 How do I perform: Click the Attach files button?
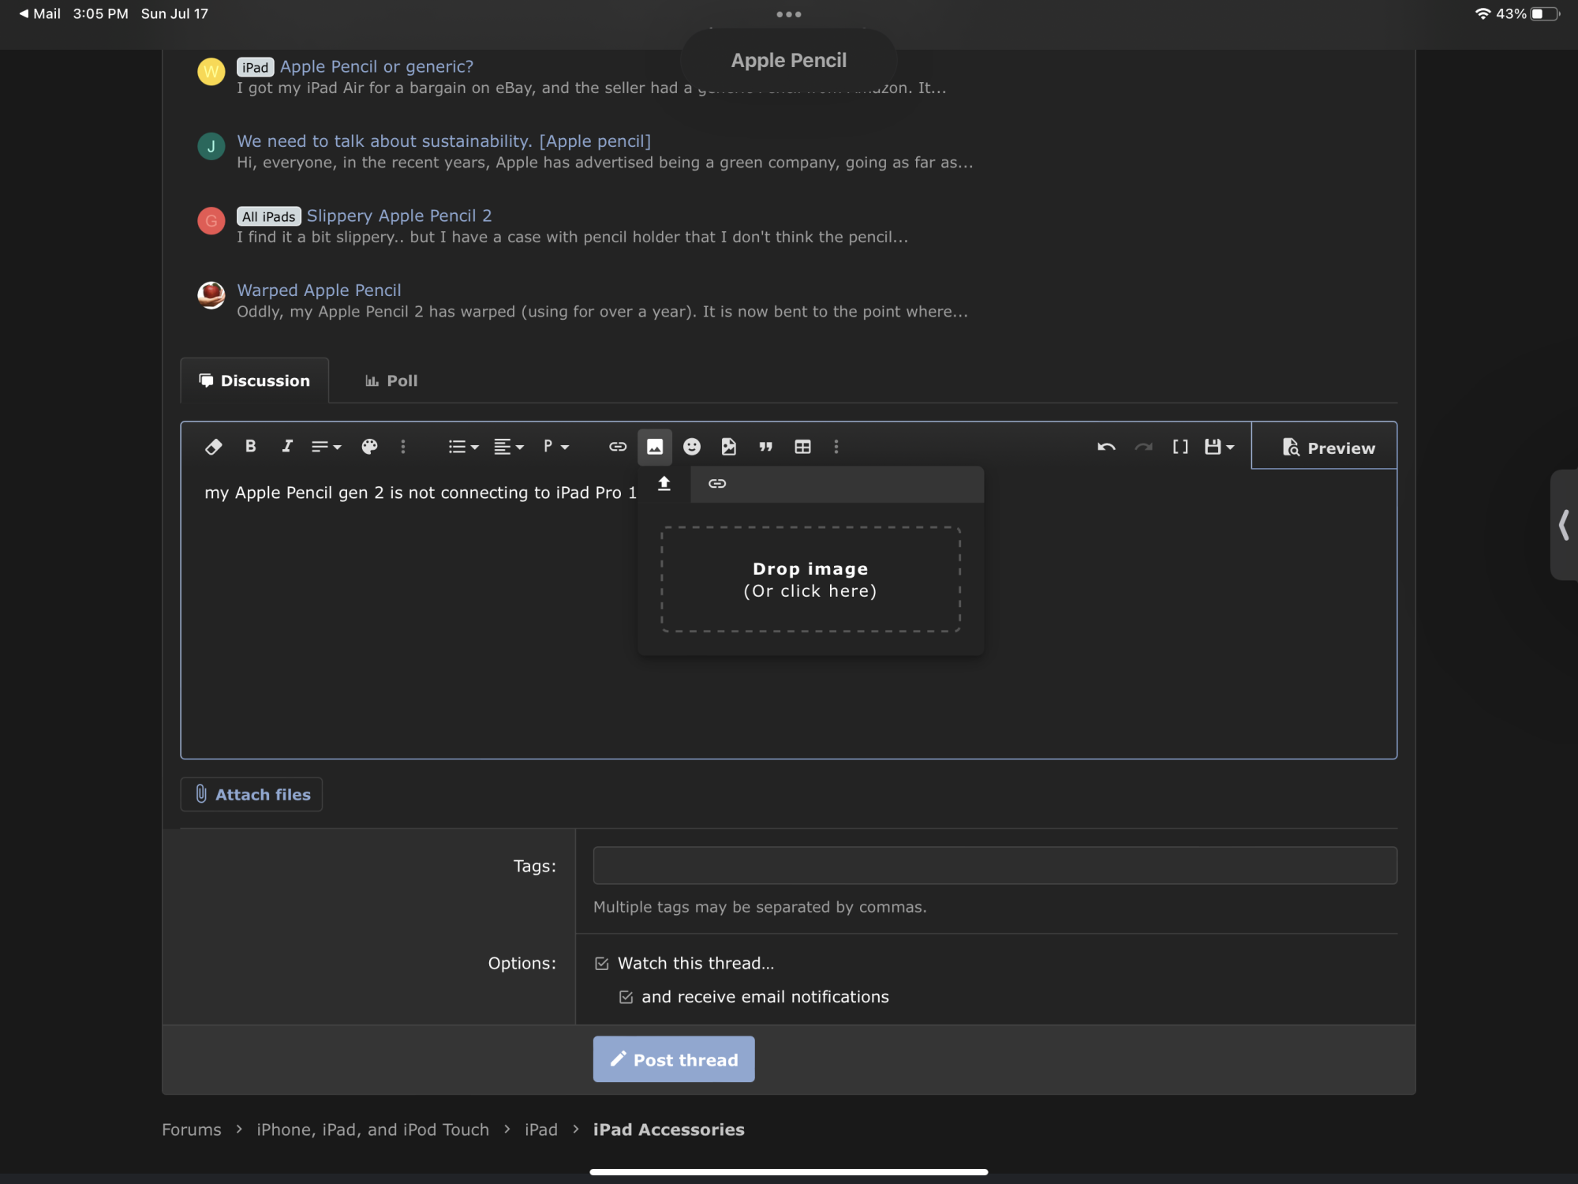(252, 794)
